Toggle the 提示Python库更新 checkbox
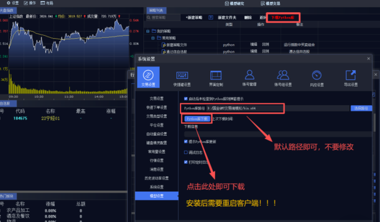This screenshot has width=380, height=222. point(185,141)
